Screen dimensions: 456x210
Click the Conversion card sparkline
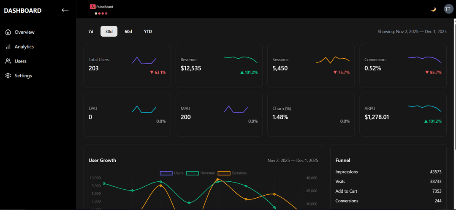pyautogui.click(x=425, y=59)
